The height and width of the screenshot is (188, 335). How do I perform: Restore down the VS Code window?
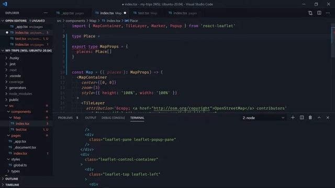[316, 4]
